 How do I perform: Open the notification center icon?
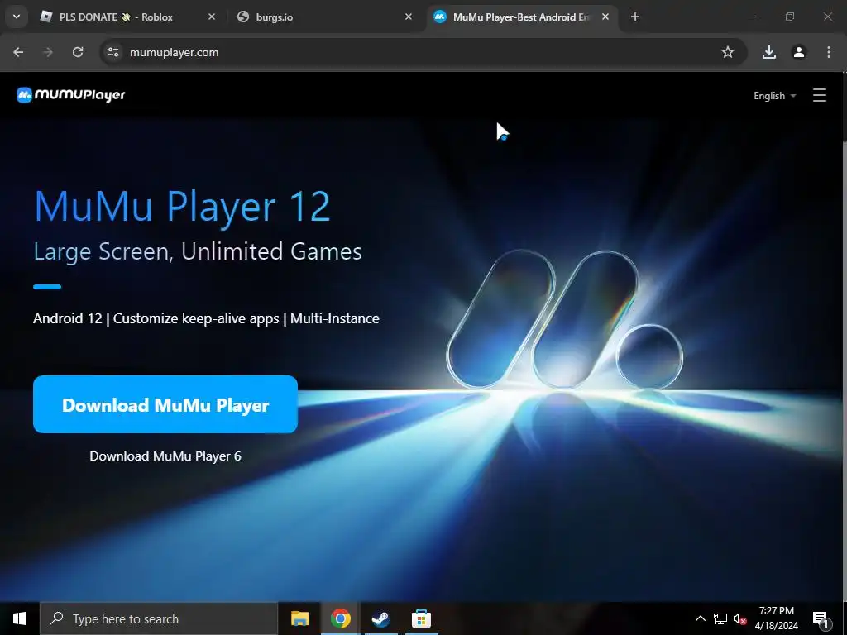pyautogui.click(x=821, y=618)
